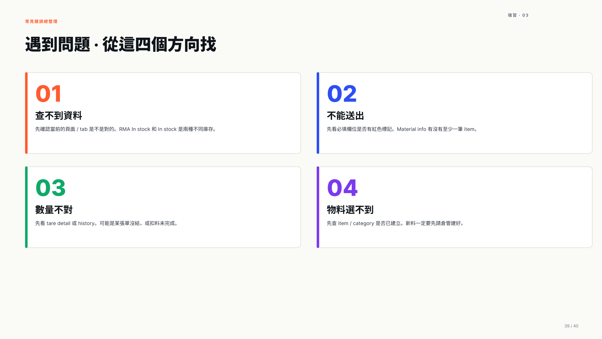Viewport: 602px width, 339px height.
Task: Click the description mentioning Material info
Action: [x=403, y=129]
